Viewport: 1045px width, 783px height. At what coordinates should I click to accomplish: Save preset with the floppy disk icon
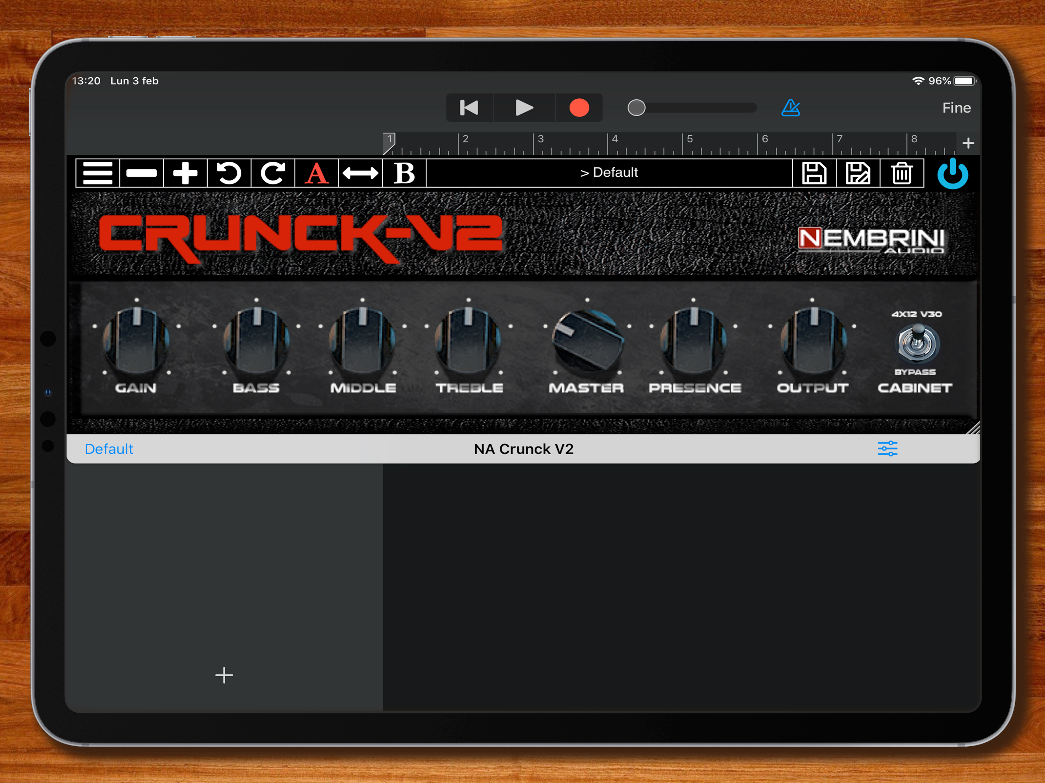(814, 173)
